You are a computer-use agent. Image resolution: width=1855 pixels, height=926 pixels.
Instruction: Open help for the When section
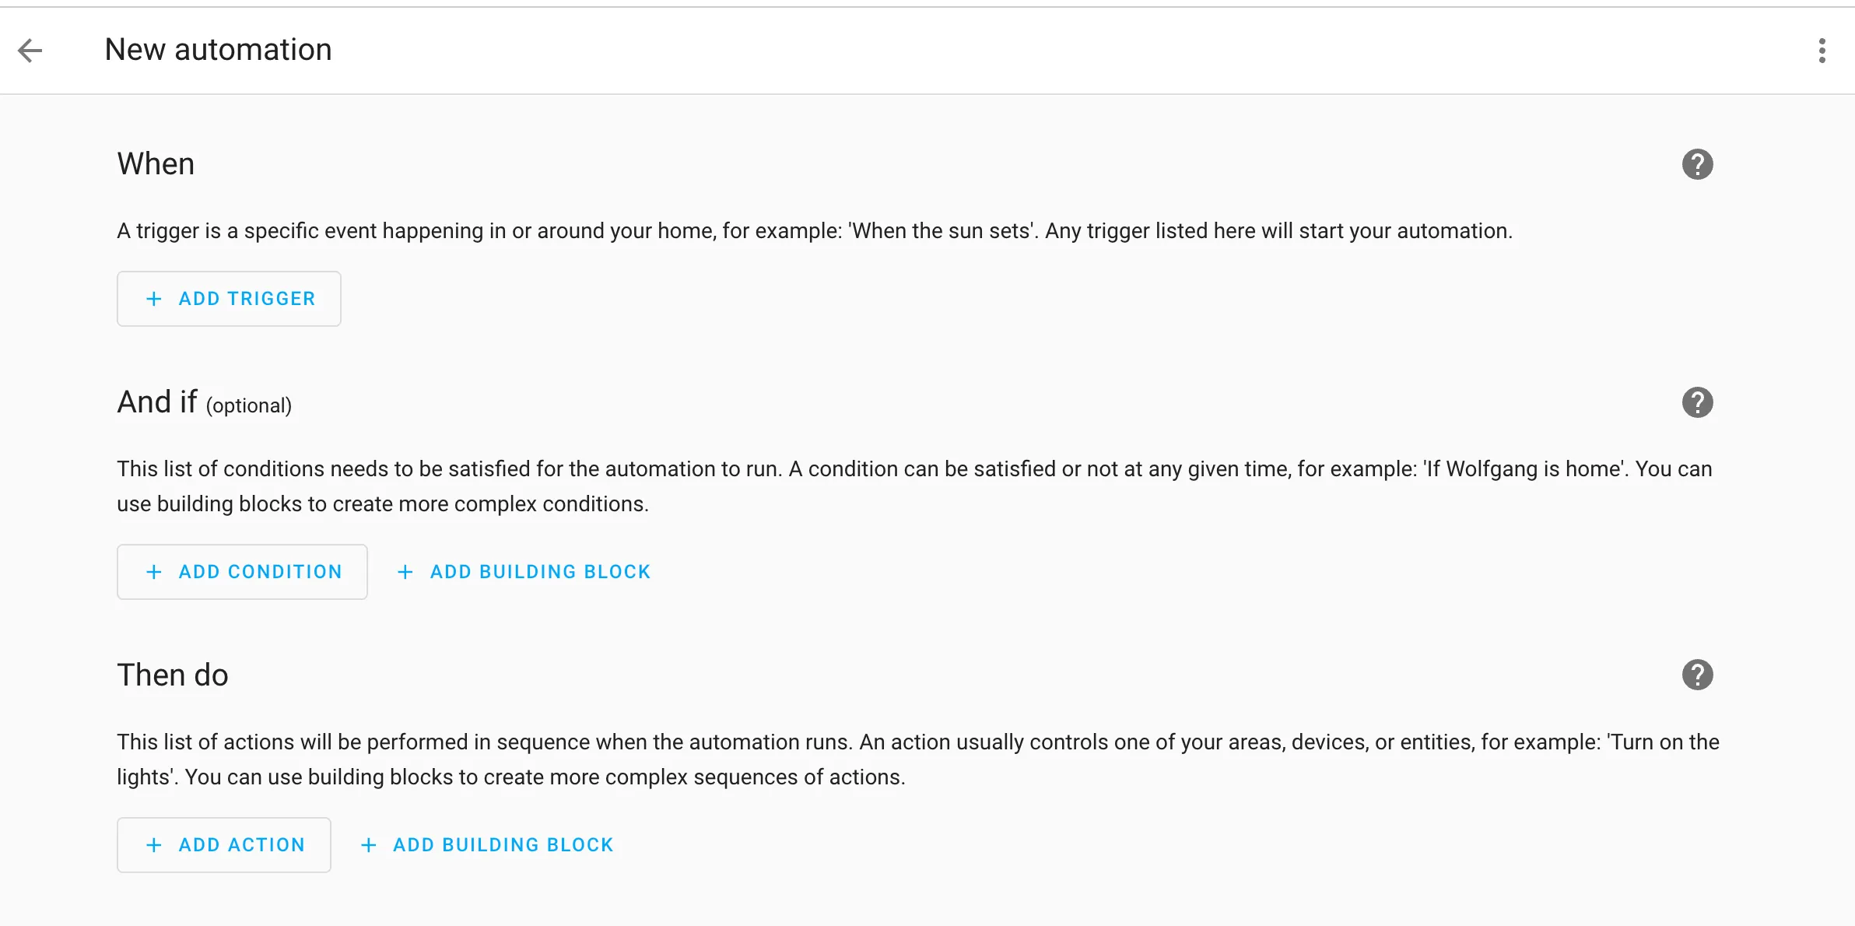1697,164
